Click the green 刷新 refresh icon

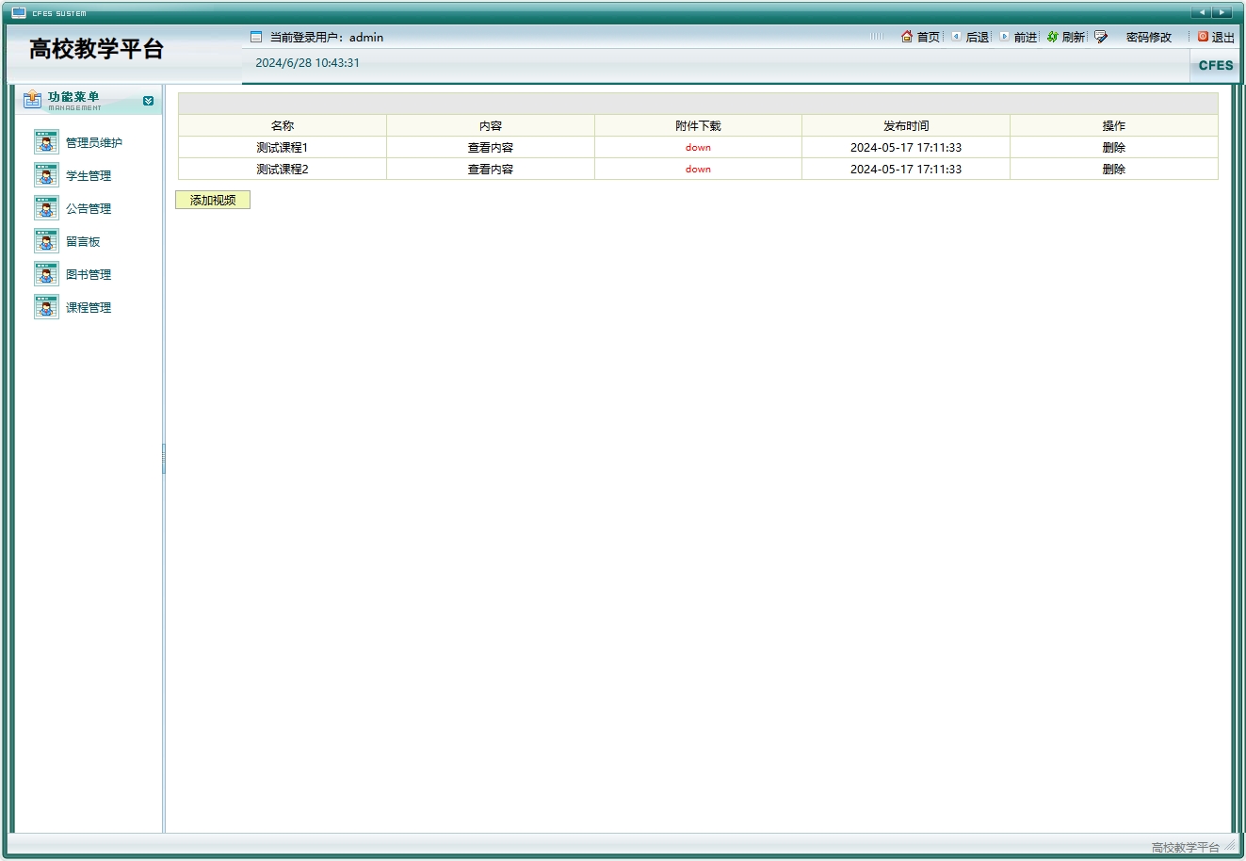(x=1052, y=37)
